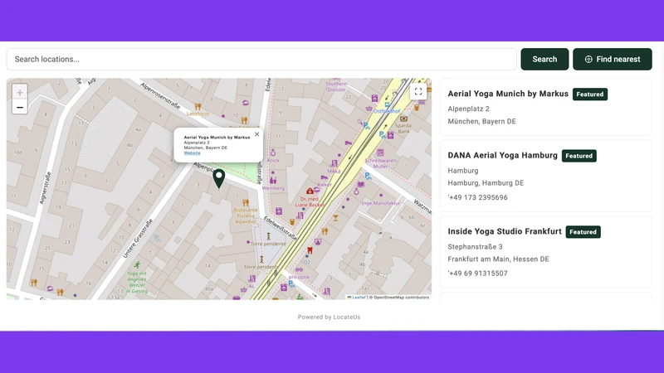Viewport: 664px width, 373px height.
Task: Click Featured badge on Inside Yoga Studio Frankfurt
Action: coord(583,232)
